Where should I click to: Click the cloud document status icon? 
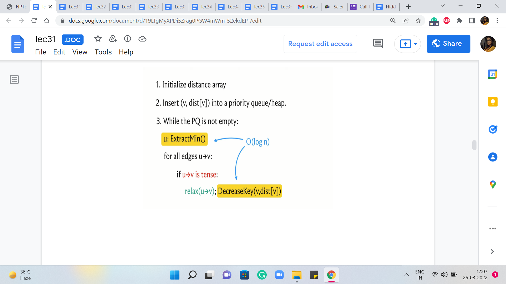[x=142, y=39]
